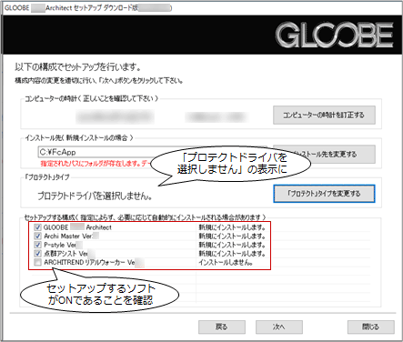This screenshot has width=403, height=342.
Task: Uncheck the GLOOBE Architect checkbox
Action: 37,227
